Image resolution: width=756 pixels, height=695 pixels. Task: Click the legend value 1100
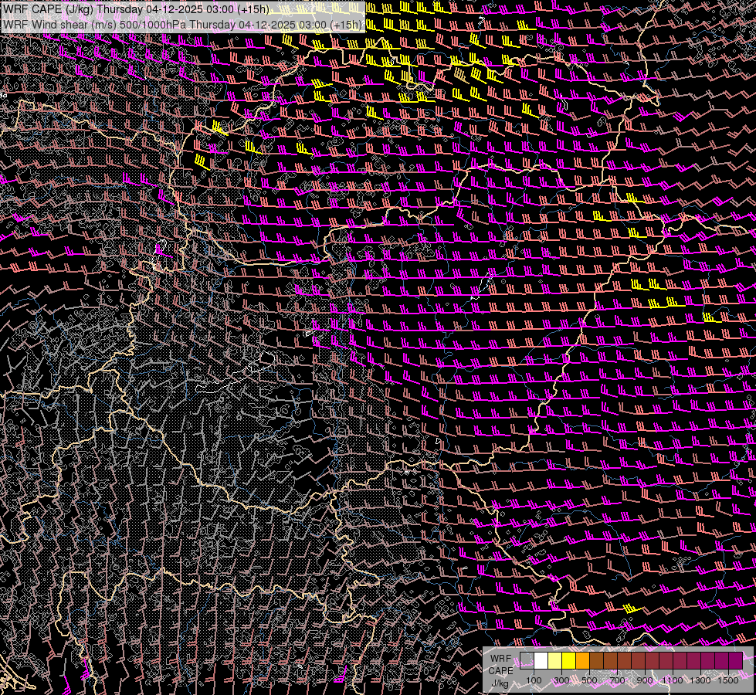coord(673,680)
